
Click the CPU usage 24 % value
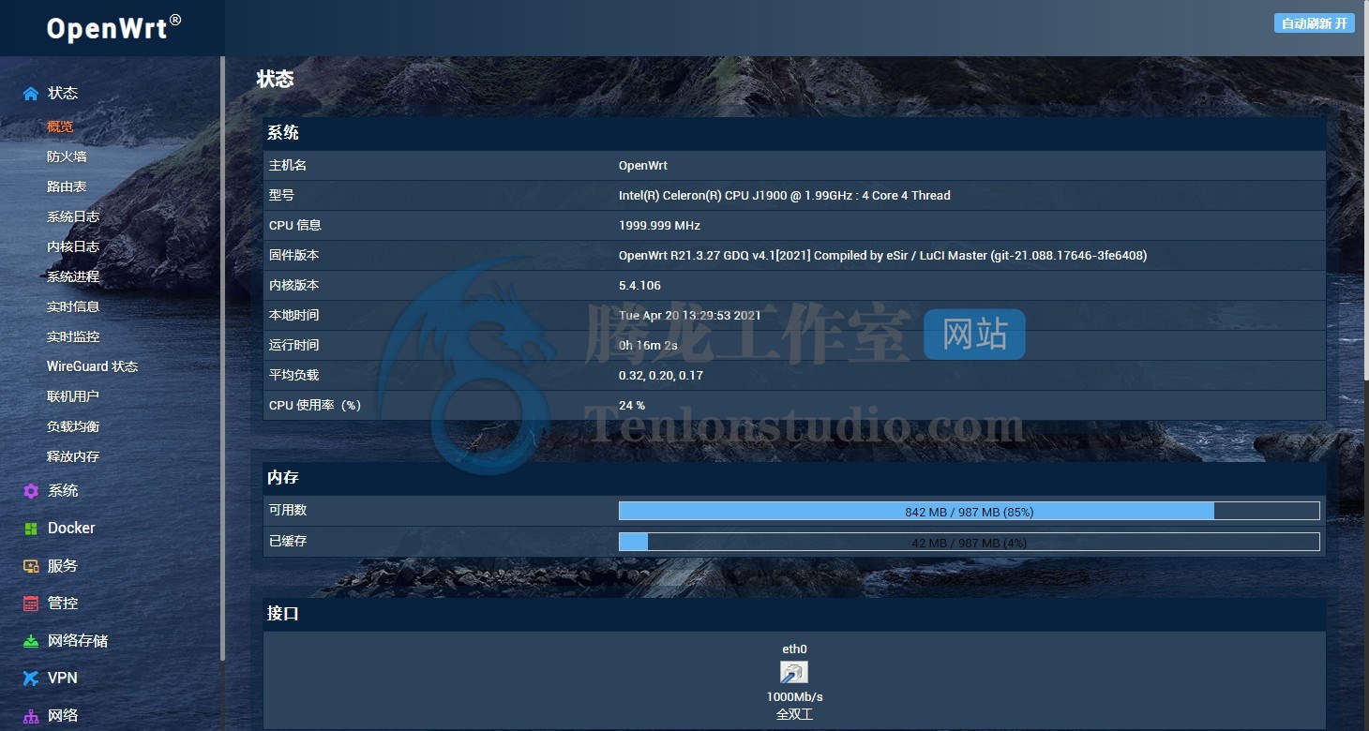click(x=632, y=406)
